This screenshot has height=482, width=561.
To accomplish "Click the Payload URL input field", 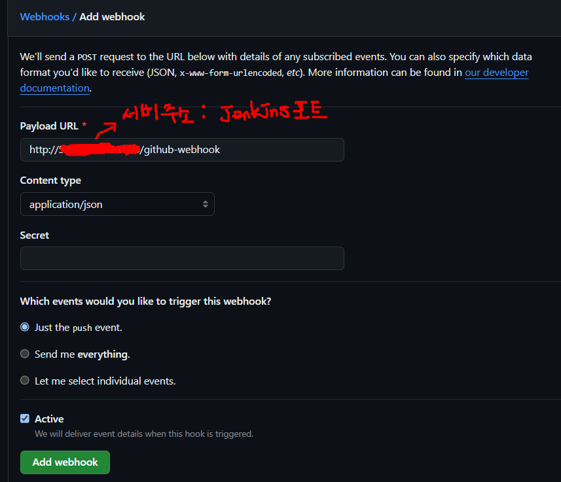I will [x=182, y=150].
